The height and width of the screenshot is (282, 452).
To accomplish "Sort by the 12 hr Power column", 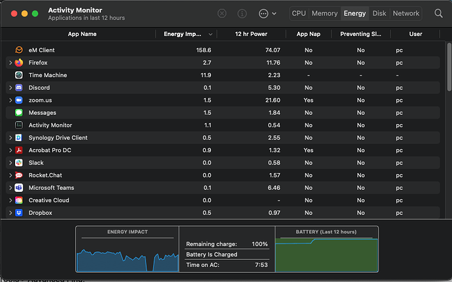I will tap(251, 34).
